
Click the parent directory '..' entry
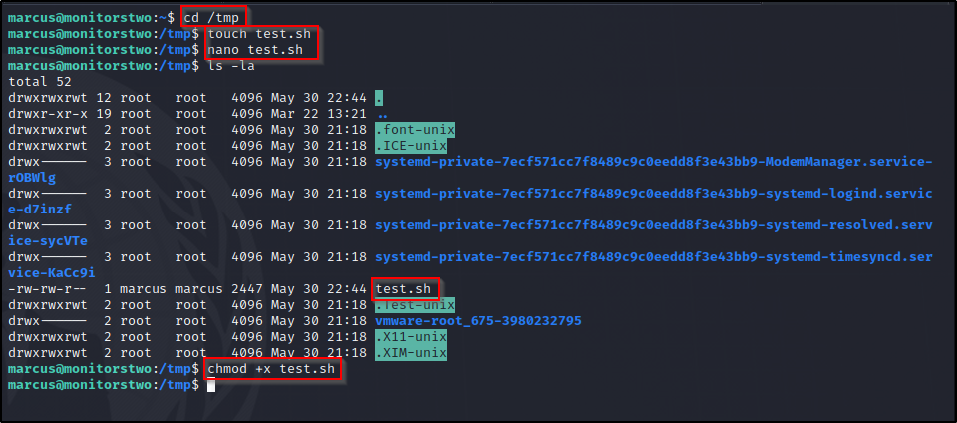click(x=383, y=114)
